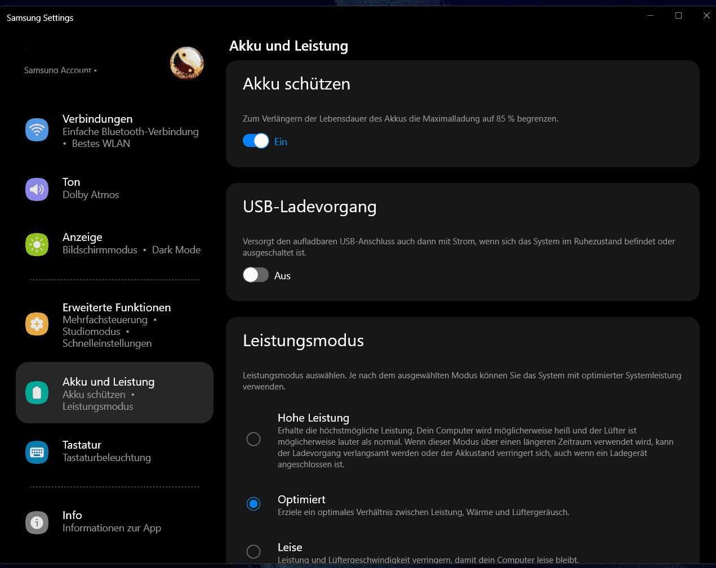
Task: Click the Wi-Fi Verbindungen icon
Action: click(x=37, y=130)
